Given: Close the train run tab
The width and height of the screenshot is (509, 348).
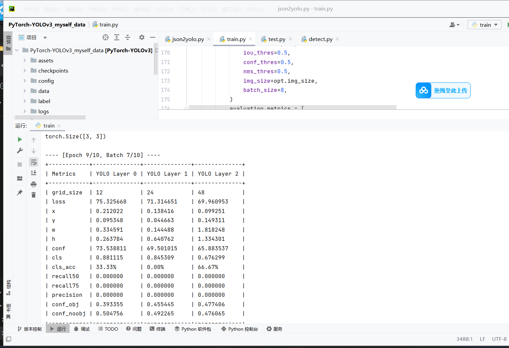Looking at the screenshot, I should [59, 126].
